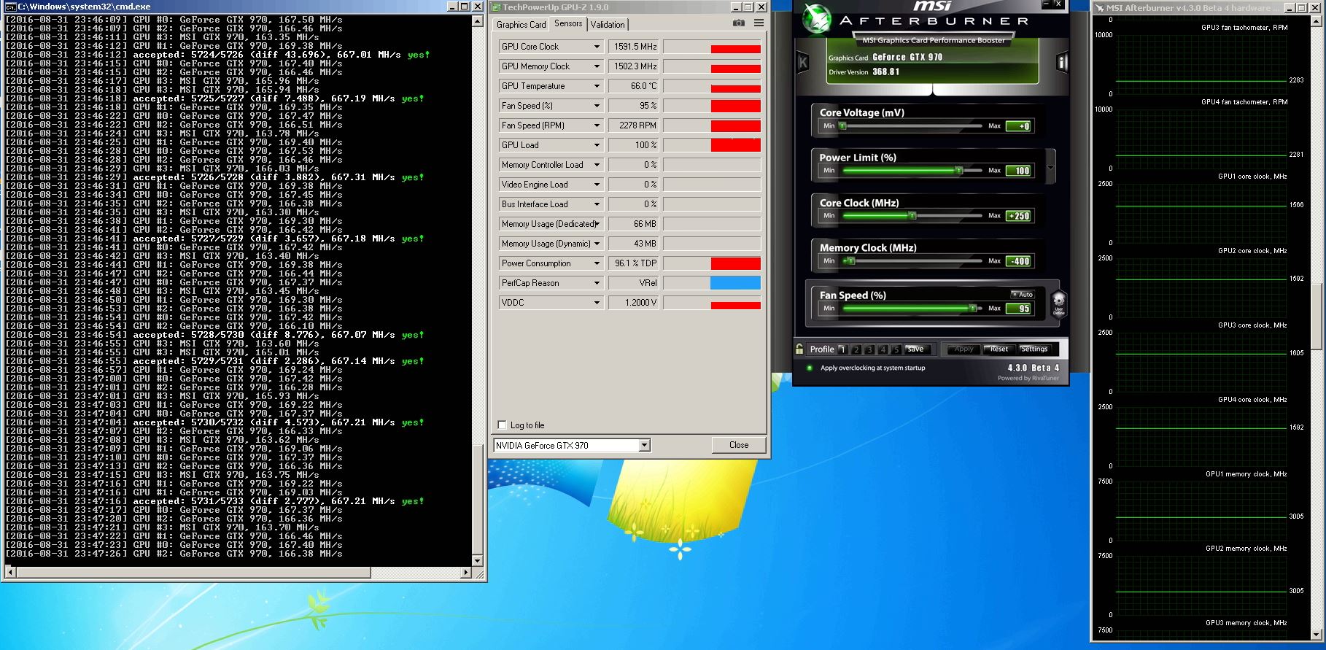
Task: Click the cmd horizontal scroll right arrow
Action: (x=466, y=573)
